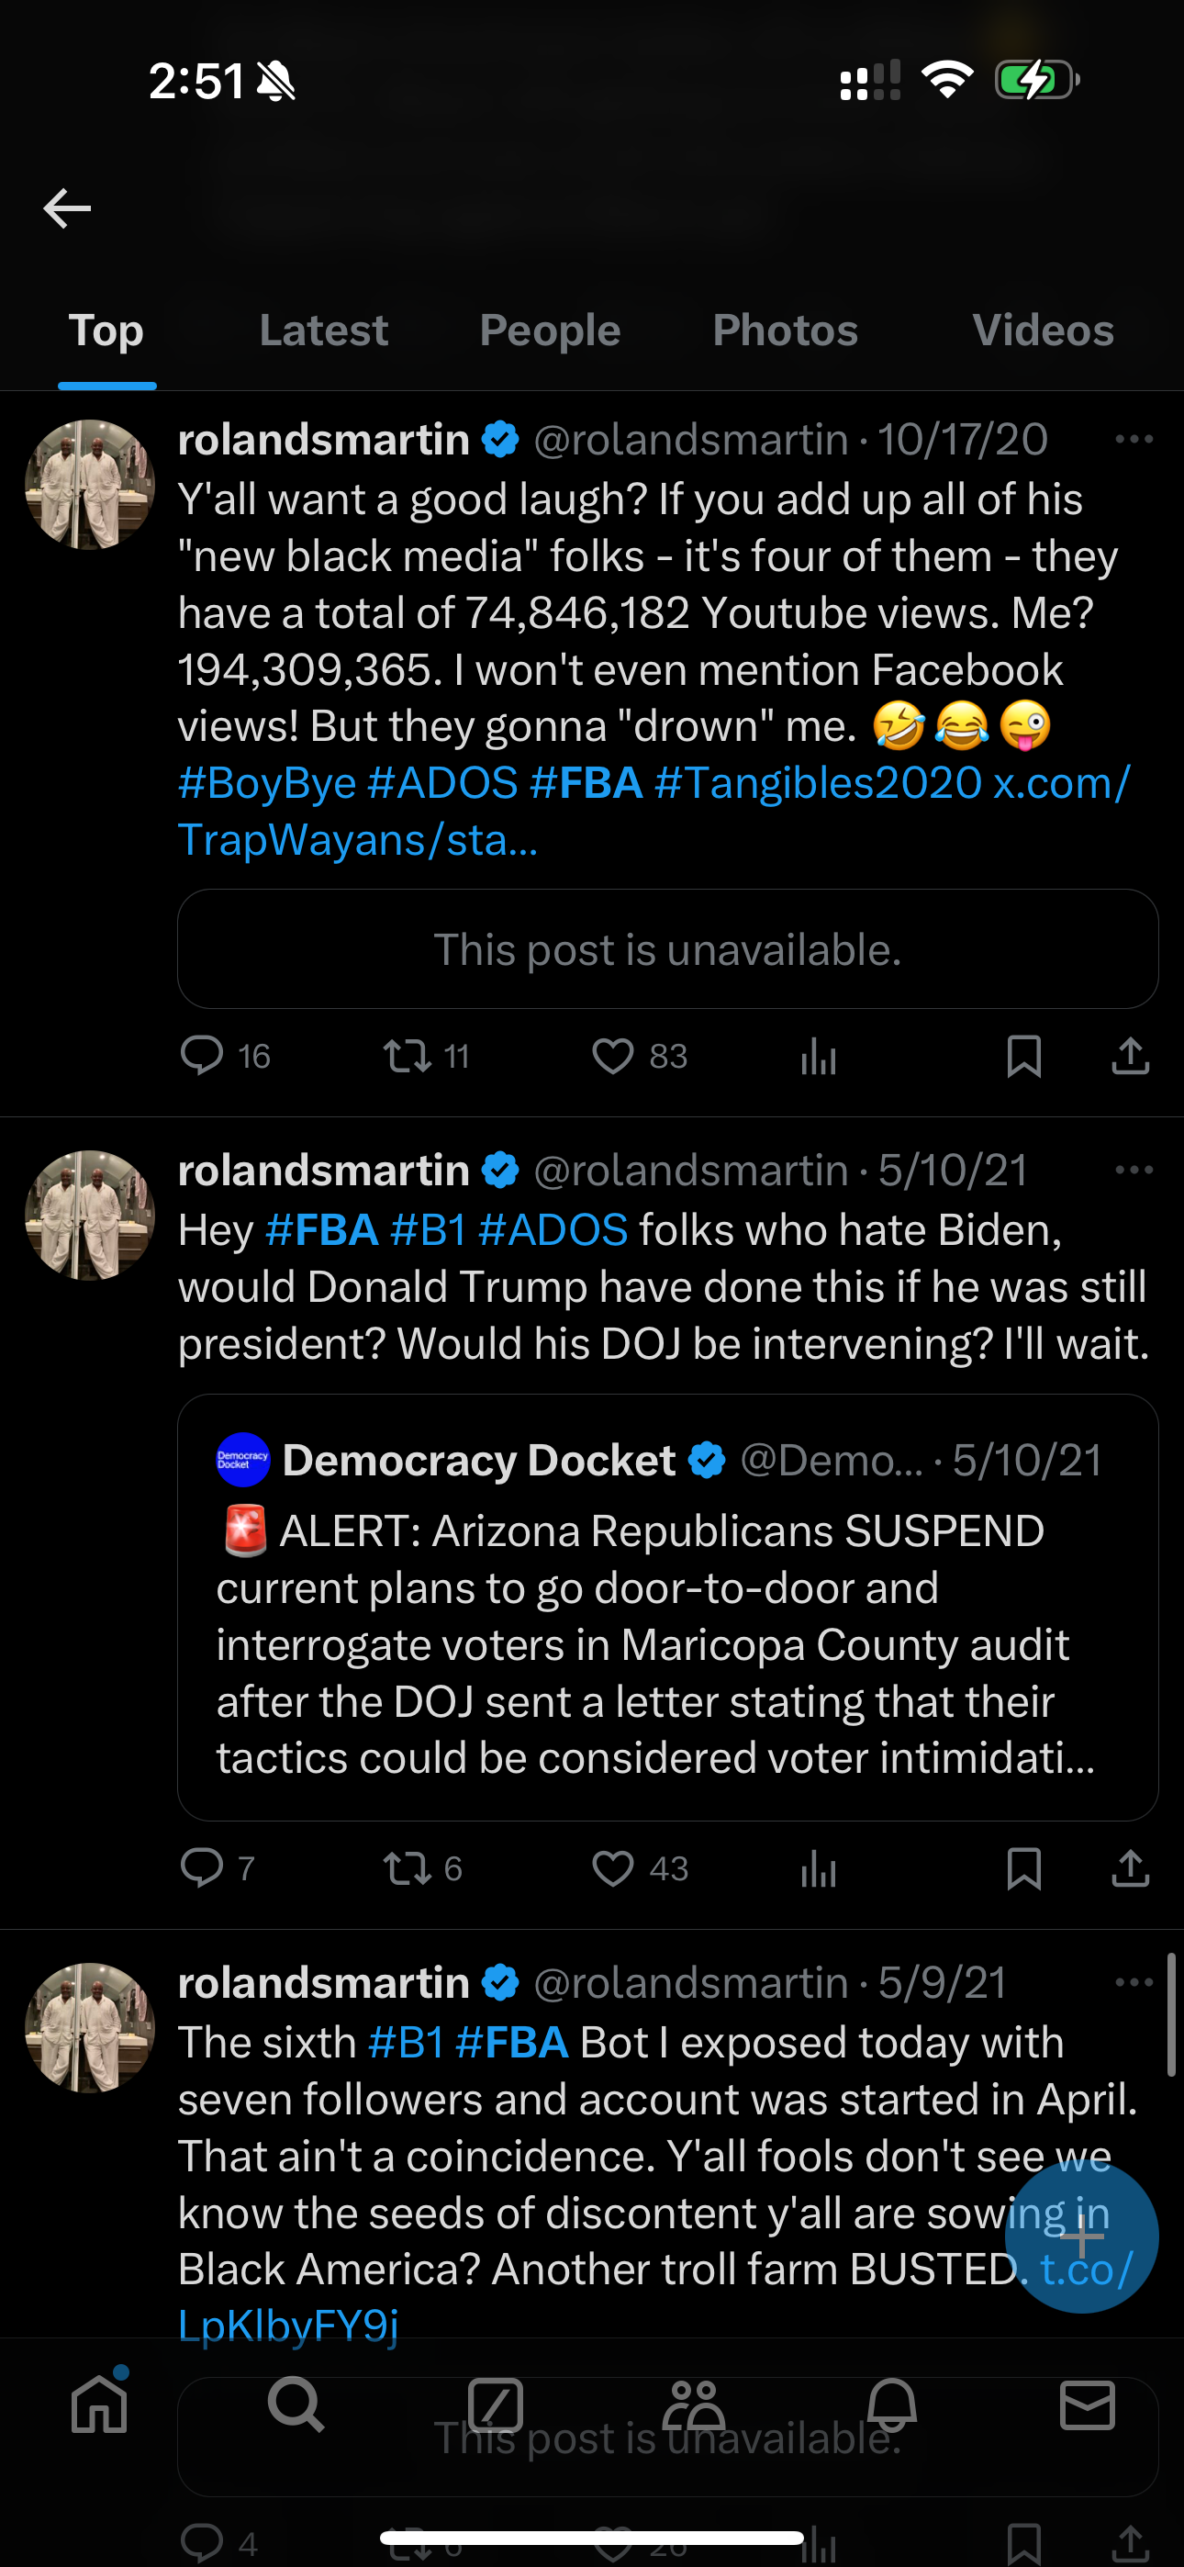Screen dimensions: 1184x2567
Task: Open the #Tangibles2020 hashtag link
Action: pyautogui.click(x=818, y=782)
